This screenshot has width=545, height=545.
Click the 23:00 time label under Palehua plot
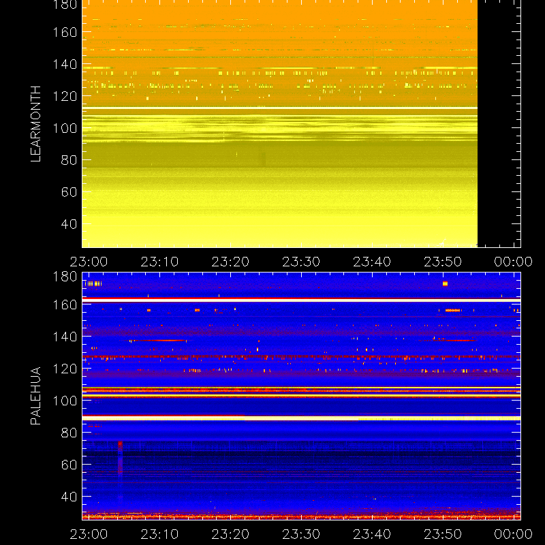point(89,534)
